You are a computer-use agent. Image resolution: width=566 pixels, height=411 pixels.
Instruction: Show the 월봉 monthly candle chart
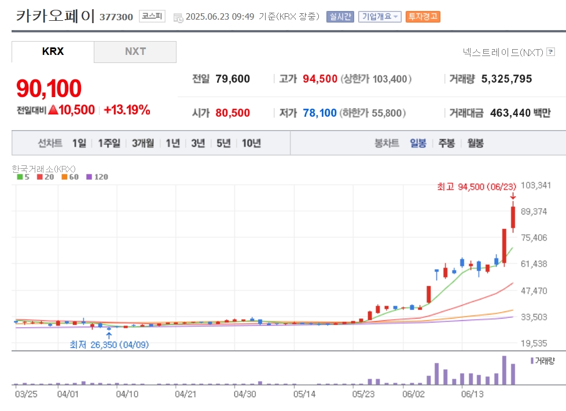475,143
